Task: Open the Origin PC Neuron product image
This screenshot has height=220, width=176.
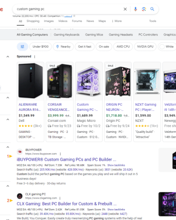Action: click(x=118, y=81)
